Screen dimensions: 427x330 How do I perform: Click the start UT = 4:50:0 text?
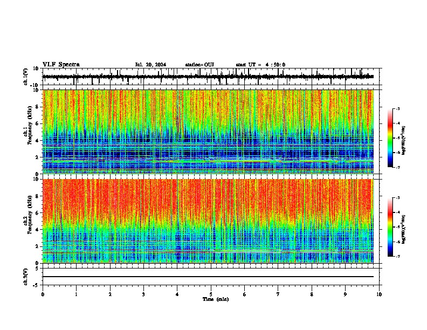pos(260,65)
